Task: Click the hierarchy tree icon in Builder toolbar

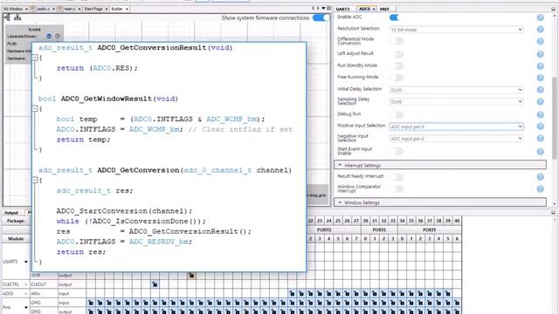Action: (17, 17)
